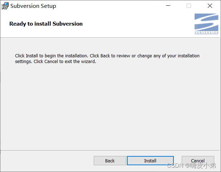The height and width of the screenshot is (172, 221).
Task: Click the first line of instruction text
Action: [x=107, y=56]
